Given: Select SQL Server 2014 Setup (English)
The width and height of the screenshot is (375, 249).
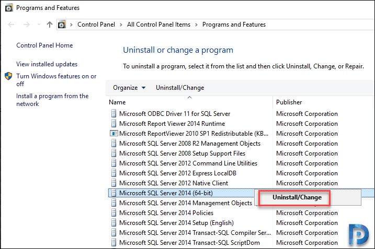Looking at the screenshot, I should [176, 223].
